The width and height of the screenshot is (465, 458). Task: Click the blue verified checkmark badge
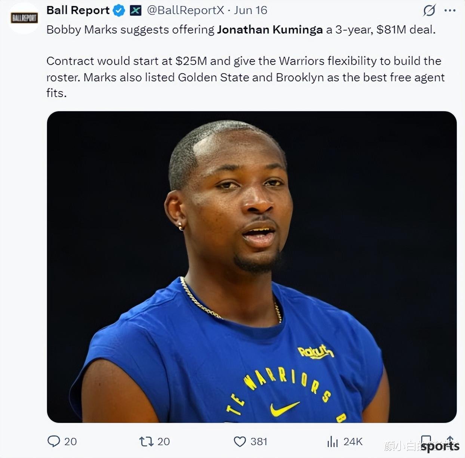click(119, 10)
